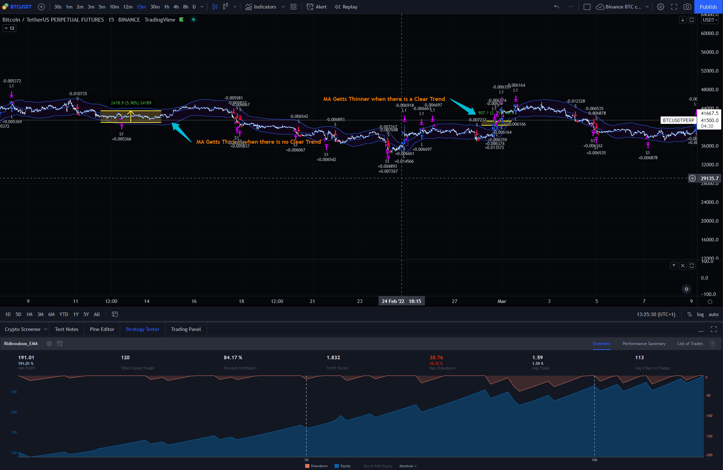
Task: Move chart pane down arrow
Action: (x=683, y=19)
